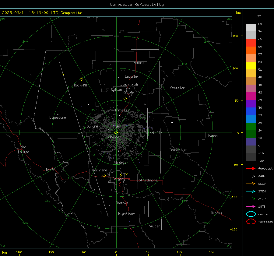
Task: Click the Stettler city label
Action: (x=177, y=88)
